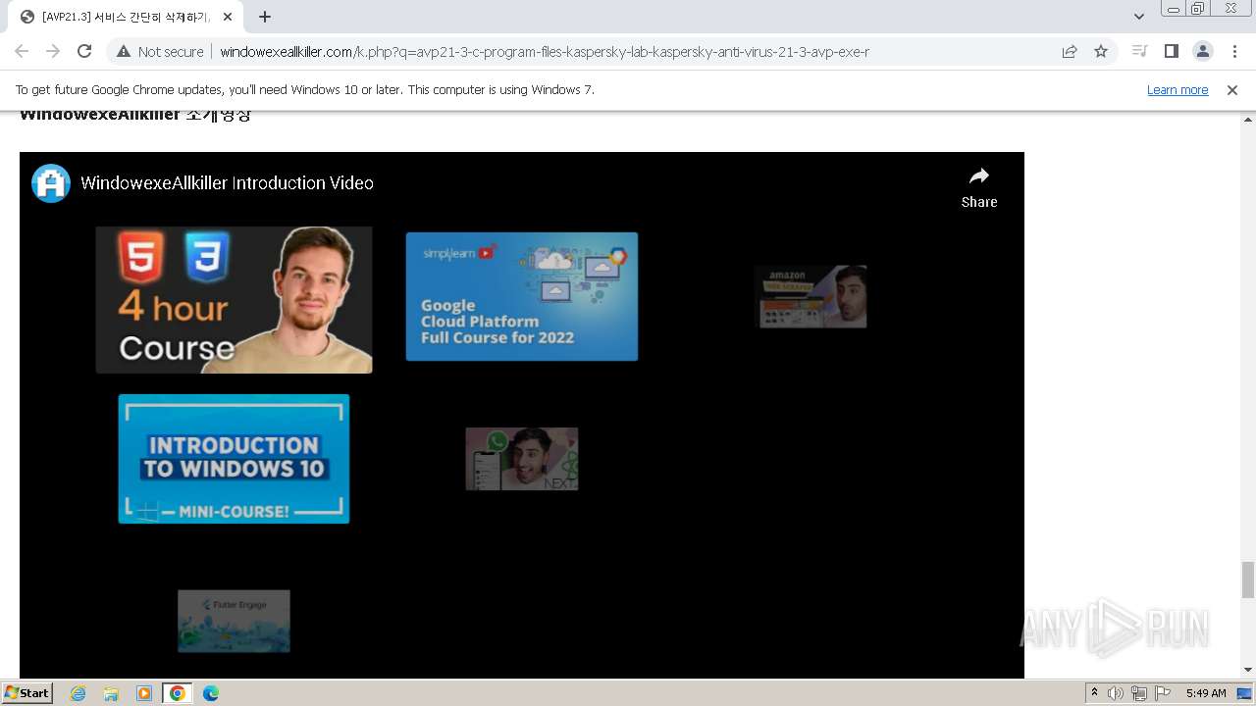The width and height of the screenshot is (1256, 706).
Task: Launch Microsoft Edge from taskbar
Action: click(x=211, y=693)
